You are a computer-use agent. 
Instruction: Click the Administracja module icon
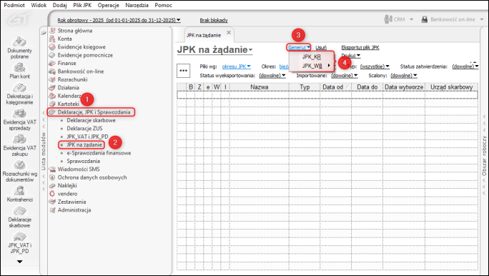coord(52,210)
